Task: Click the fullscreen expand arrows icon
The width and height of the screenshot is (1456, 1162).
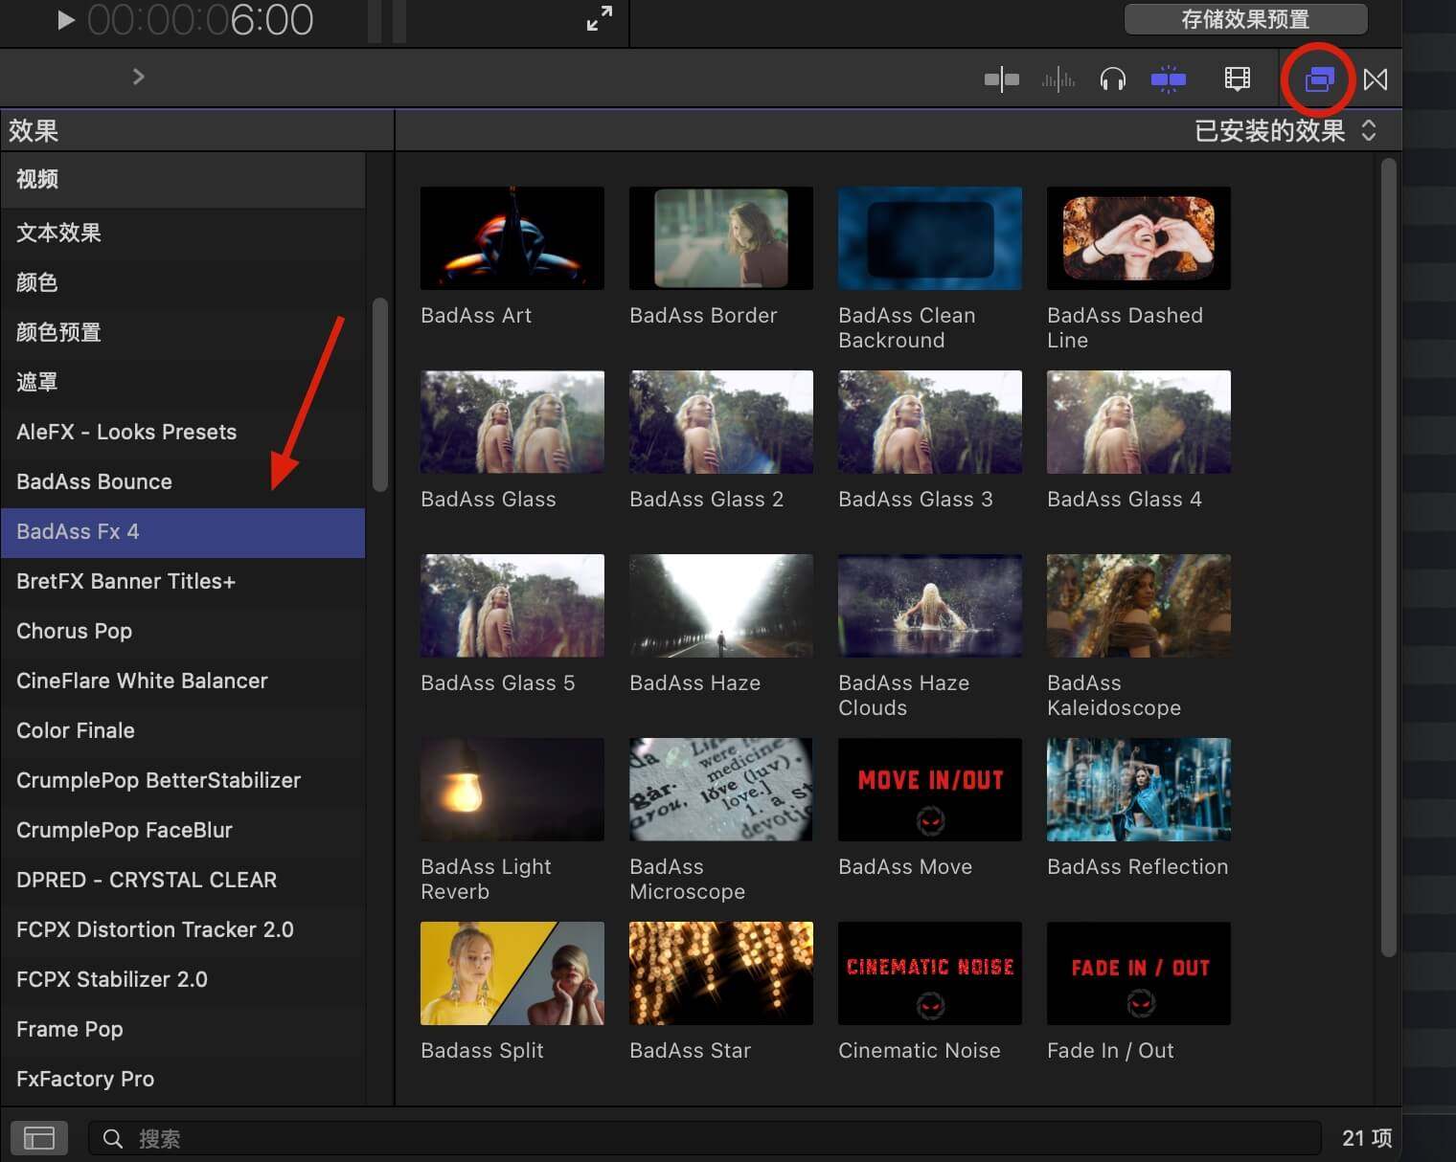Action: [600, 18]
